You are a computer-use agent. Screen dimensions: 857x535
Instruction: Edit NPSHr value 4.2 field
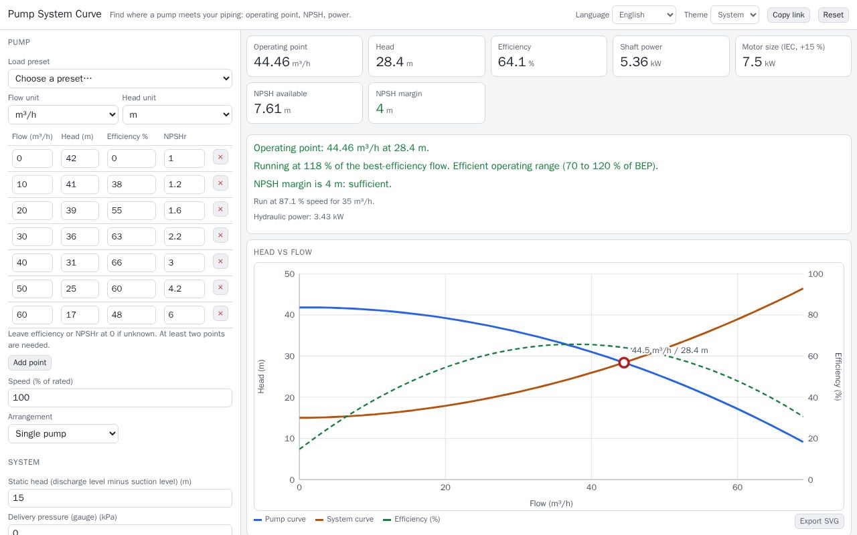coord(184,289)
